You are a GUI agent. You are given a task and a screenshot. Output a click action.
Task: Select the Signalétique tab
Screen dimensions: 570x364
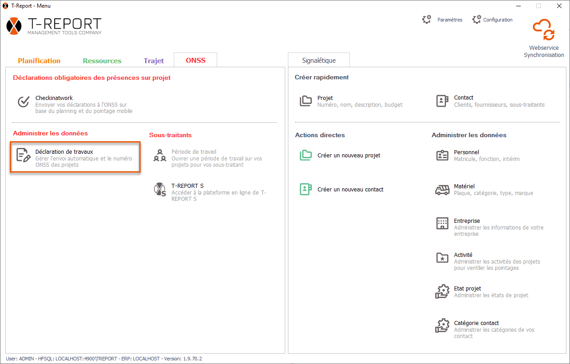pyautogui.click(x=318, y=61)
